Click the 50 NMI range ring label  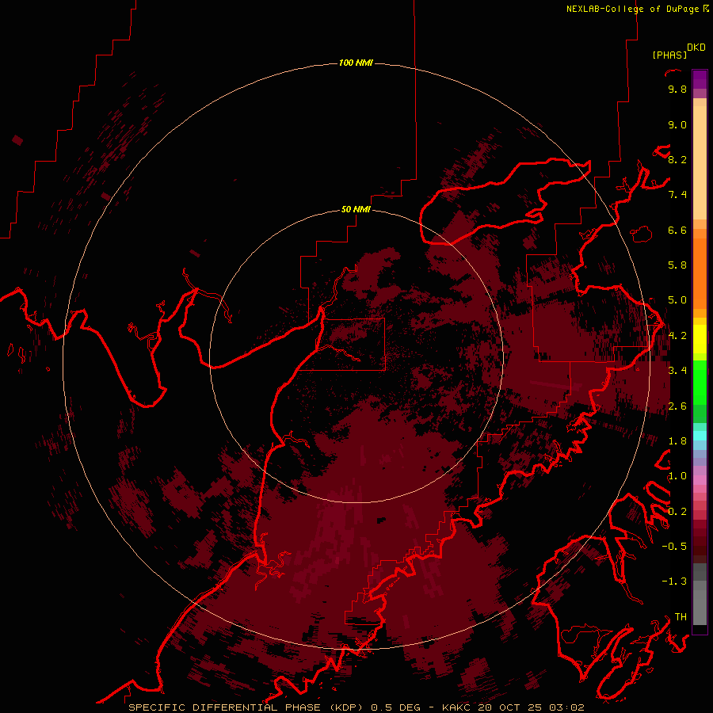[356, 209]
